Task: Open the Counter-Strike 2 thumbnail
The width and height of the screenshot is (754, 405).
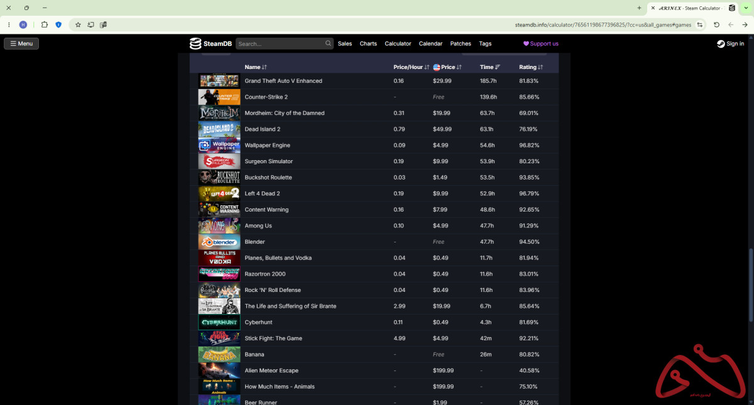Action: pyautogui.click(x=219, y=97)
